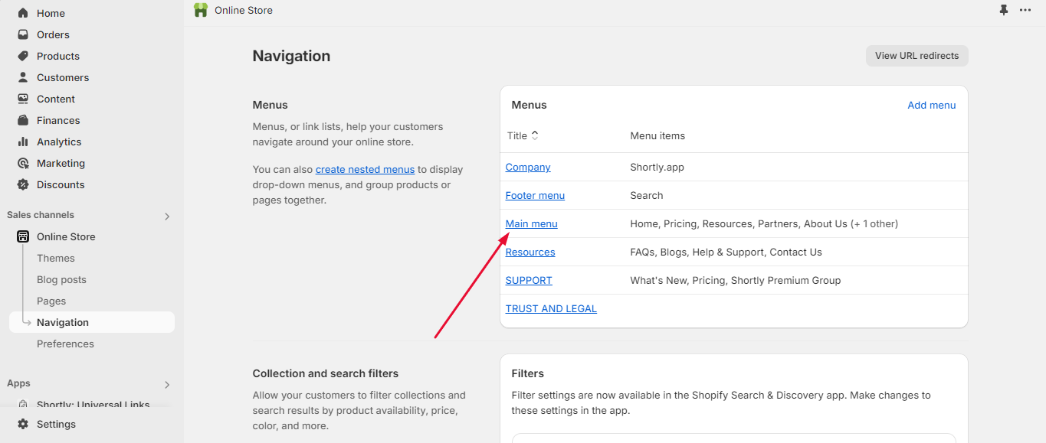Click the Discounts badge icon
This screenshot has height=443, width=1046.
[23, 184]
